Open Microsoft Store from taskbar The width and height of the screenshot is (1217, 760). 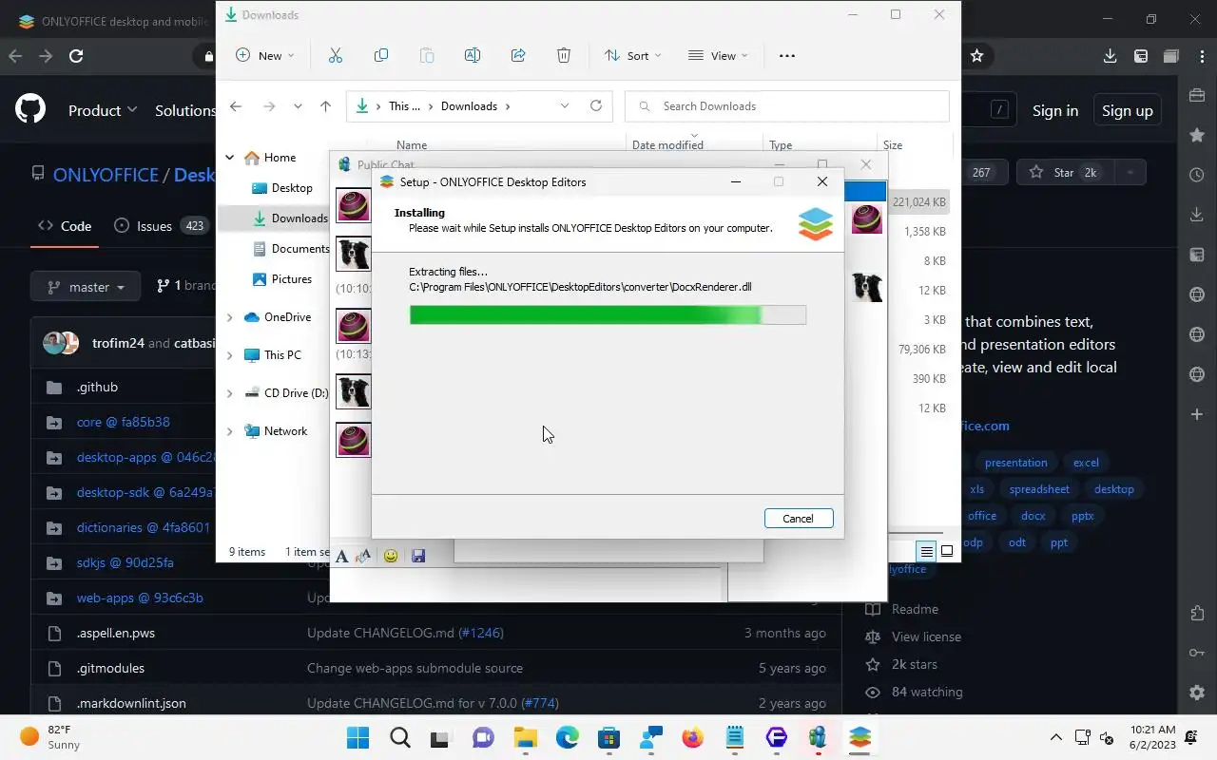point(609,737)
